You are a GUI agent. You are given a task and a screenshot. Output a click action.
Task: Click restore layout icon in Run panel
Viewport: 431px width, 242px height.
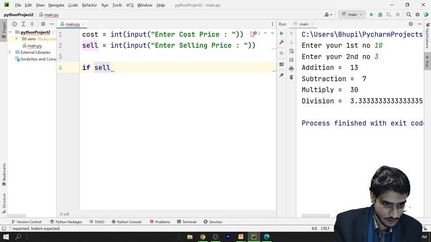click(281, 65)
